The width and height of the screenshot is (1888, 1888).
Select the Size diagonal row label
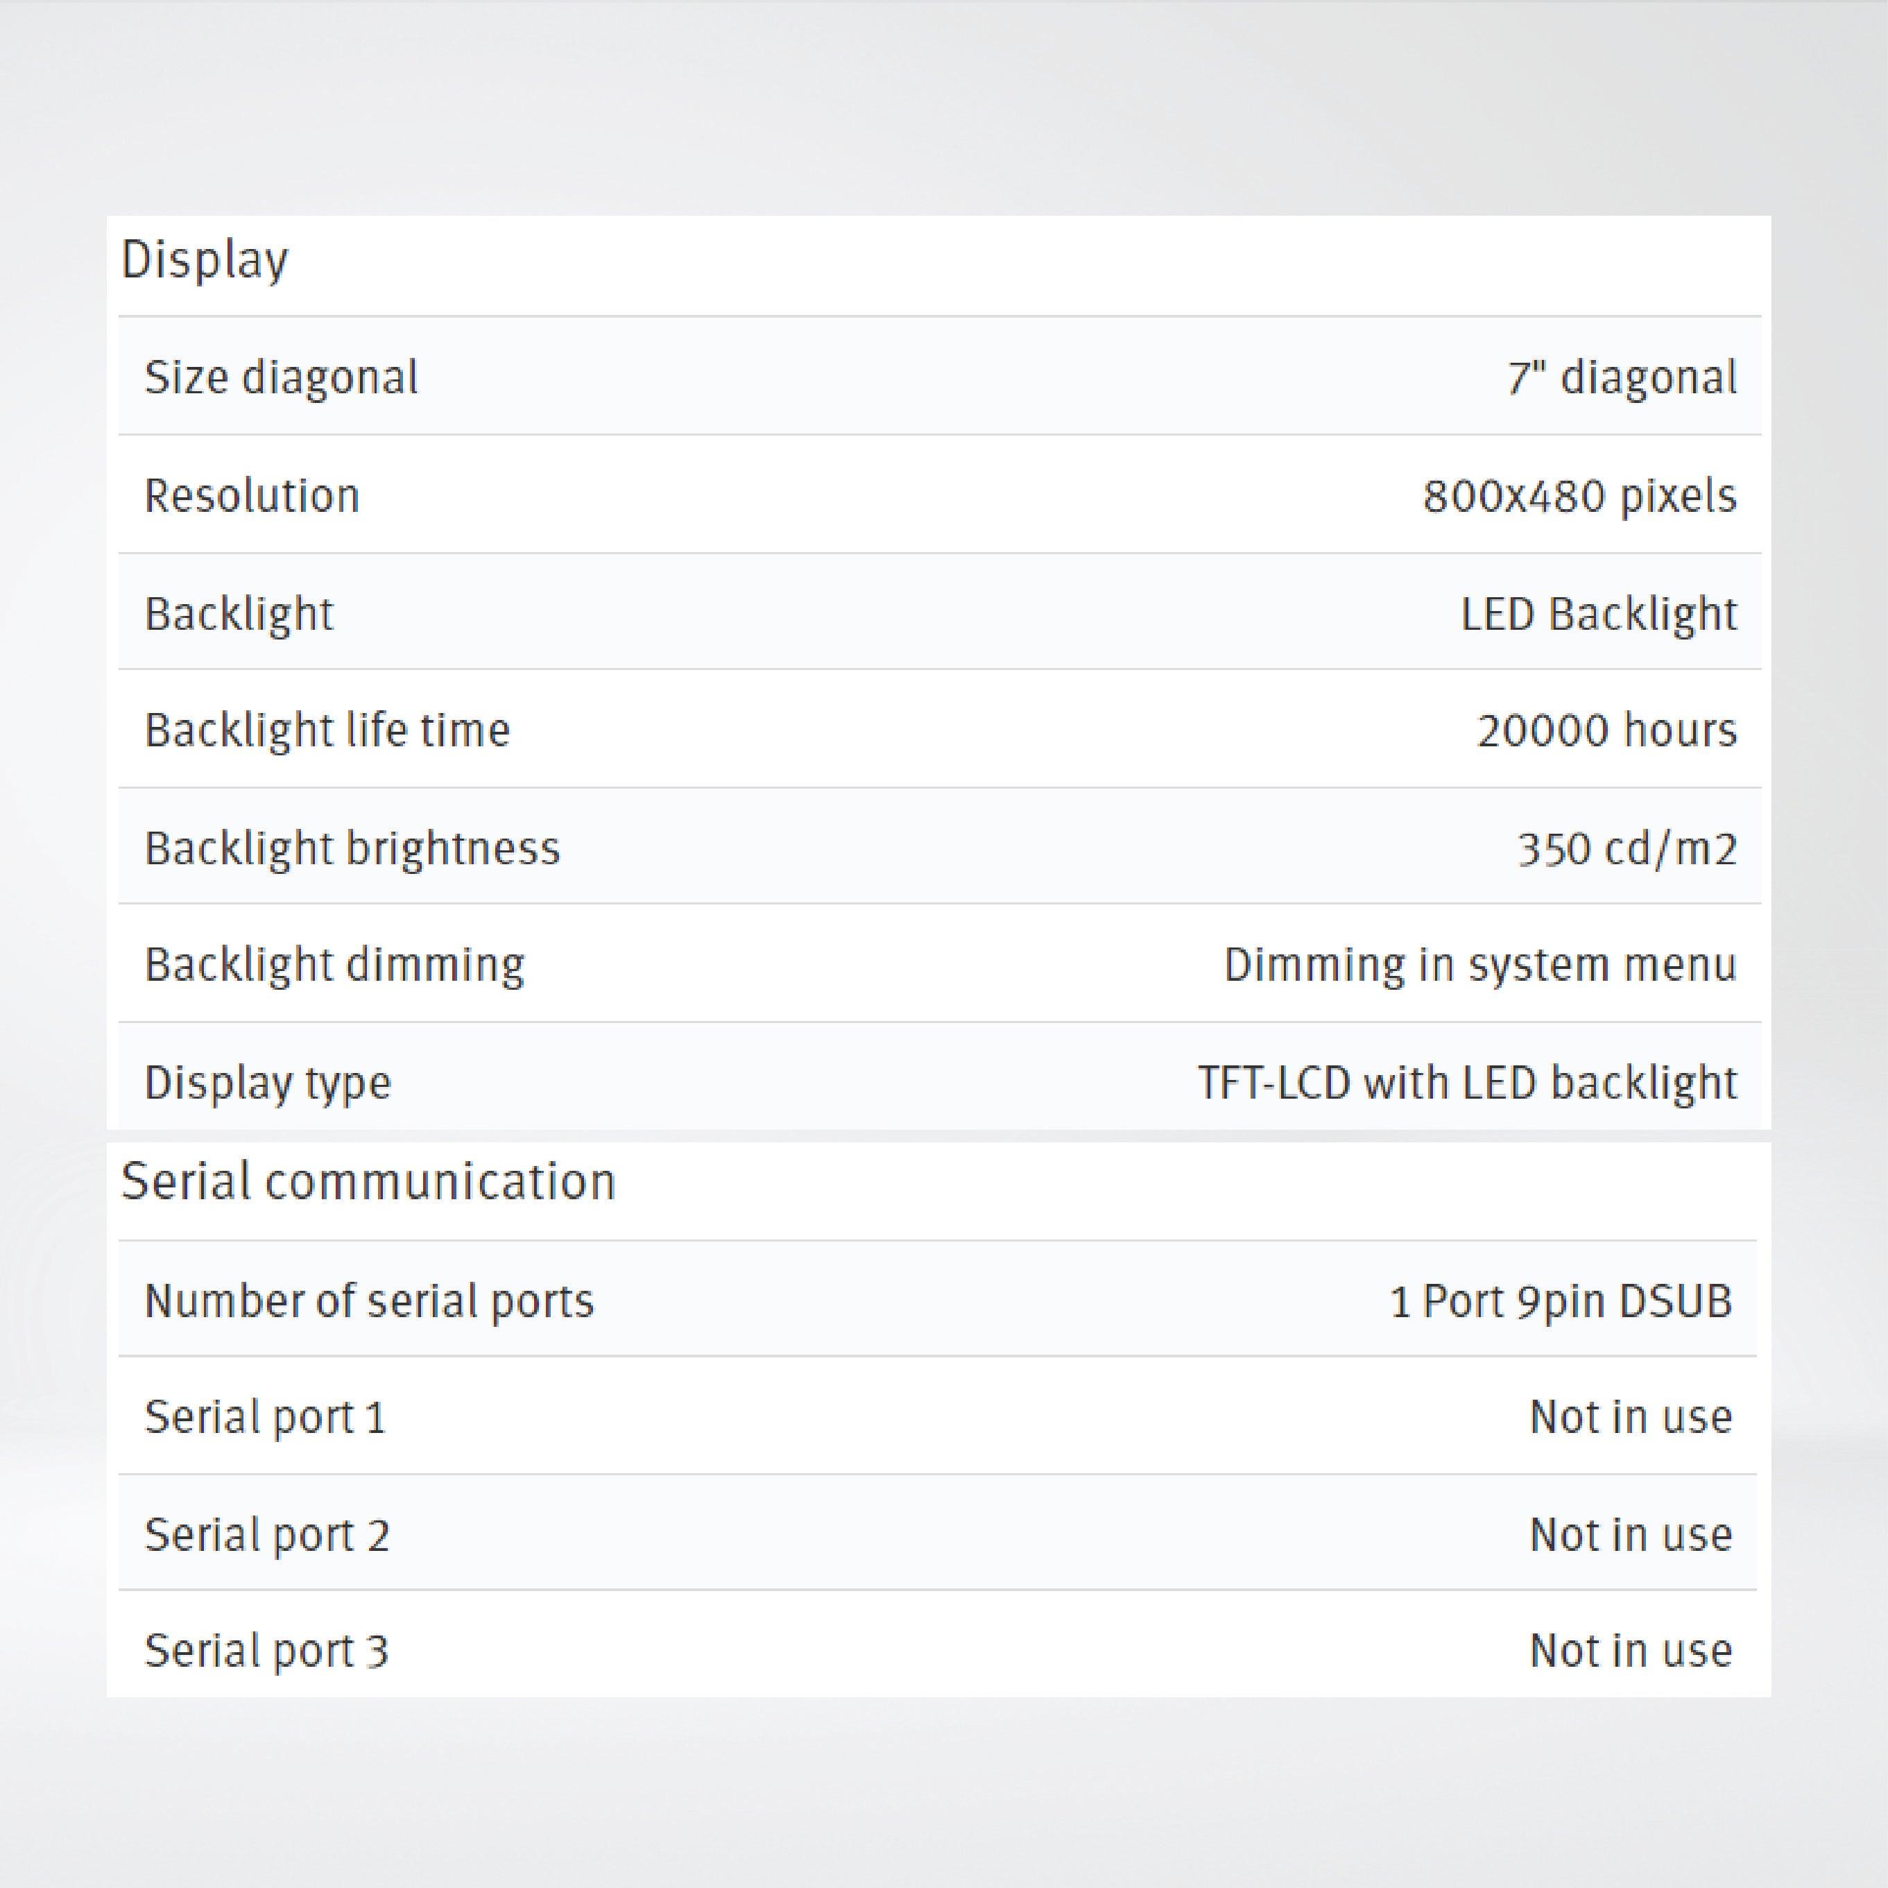tap(282, 378)
